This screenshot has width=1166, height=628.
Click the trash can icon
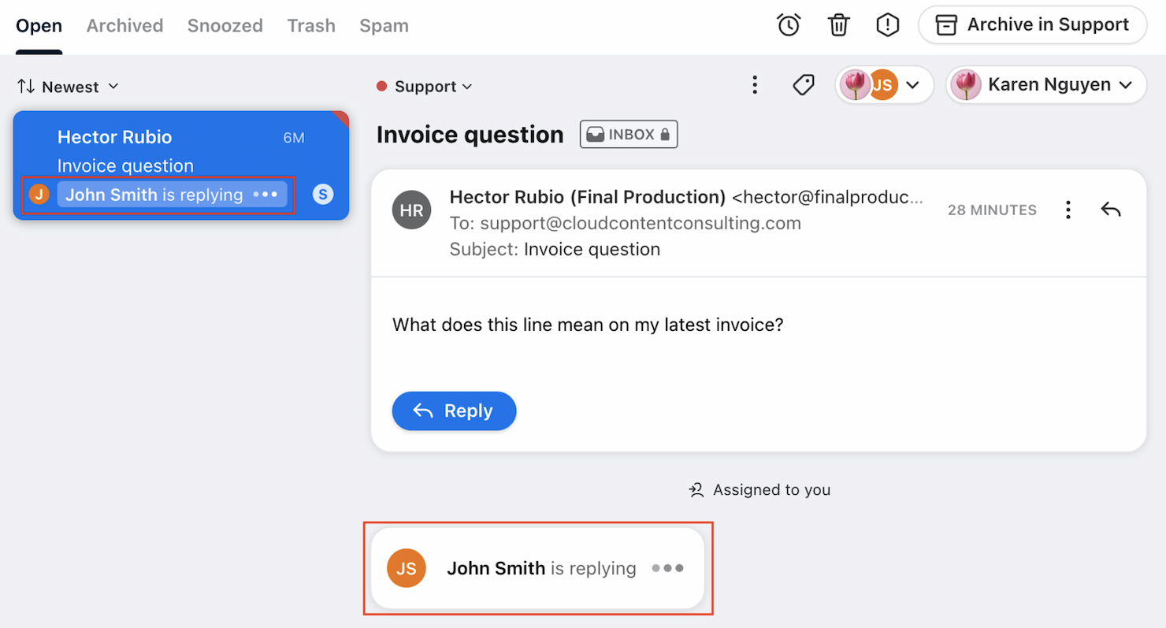838,25
